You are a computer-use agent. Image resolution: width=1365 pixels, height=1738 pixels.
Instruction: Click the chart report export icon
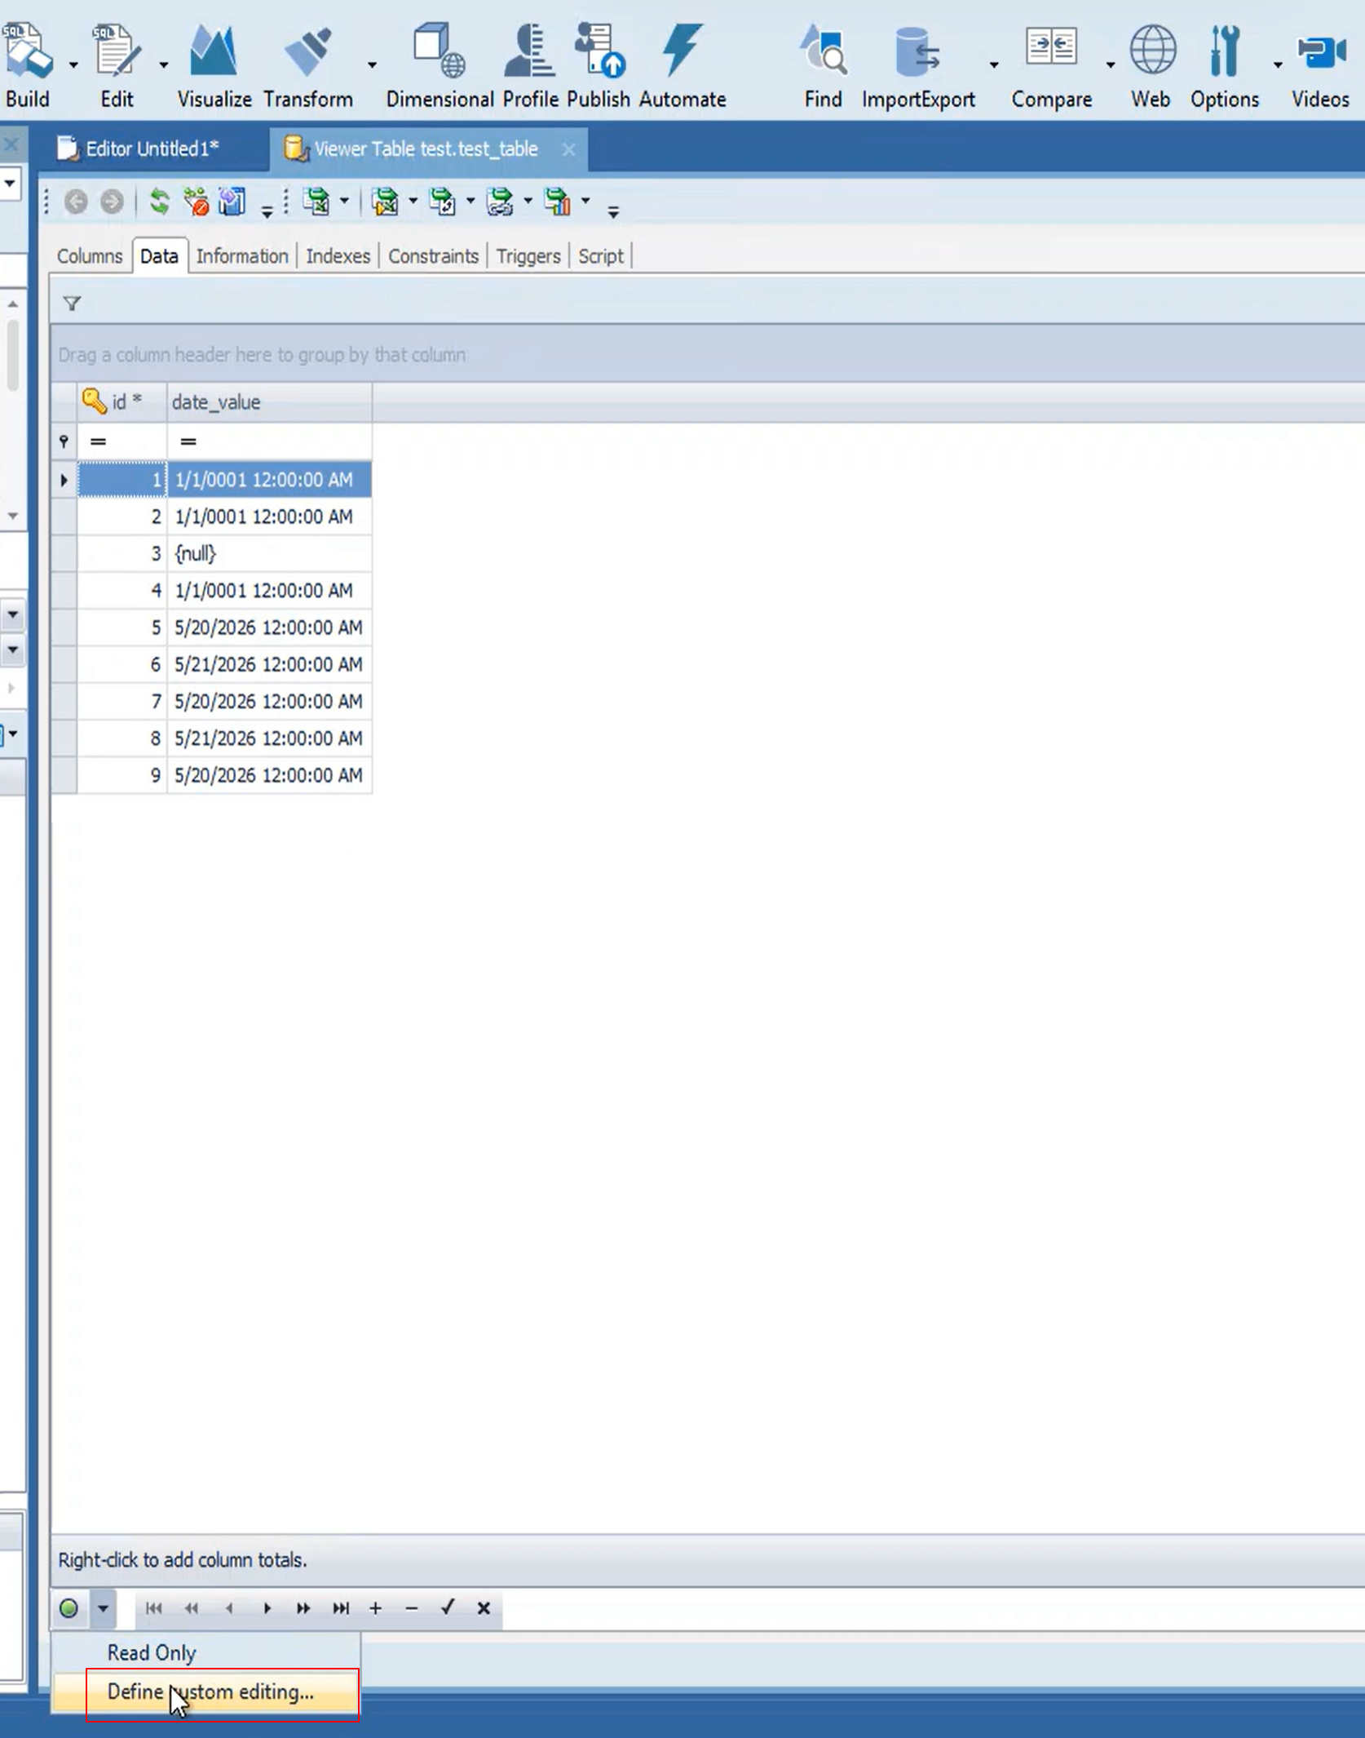pyautogui.click(x=558, y=202)
